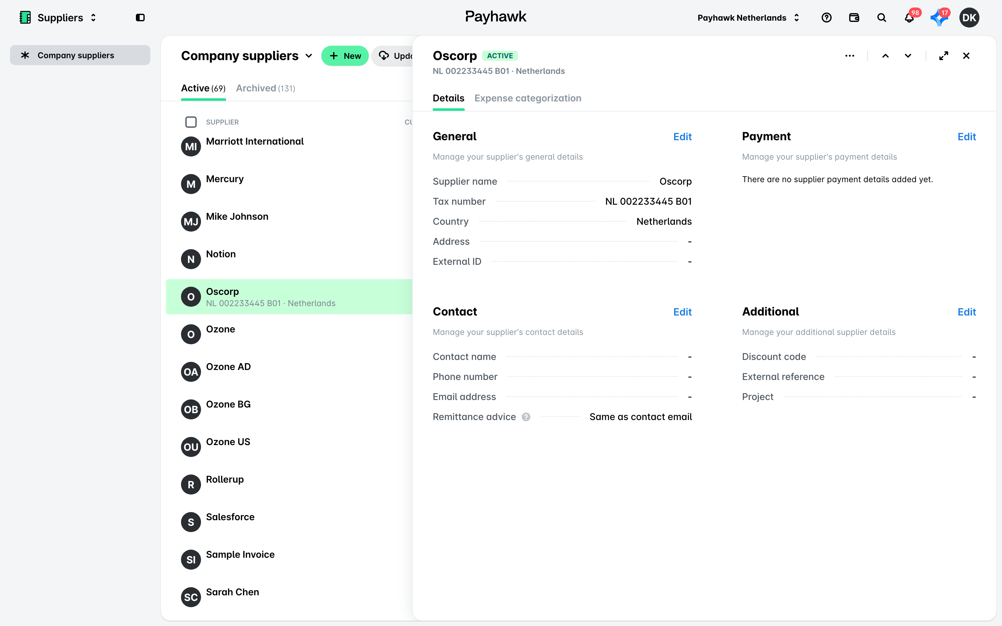Click the Remittance advice help icon
The height and width of the screenshot is (626, 1002).
tap(526, 417)
